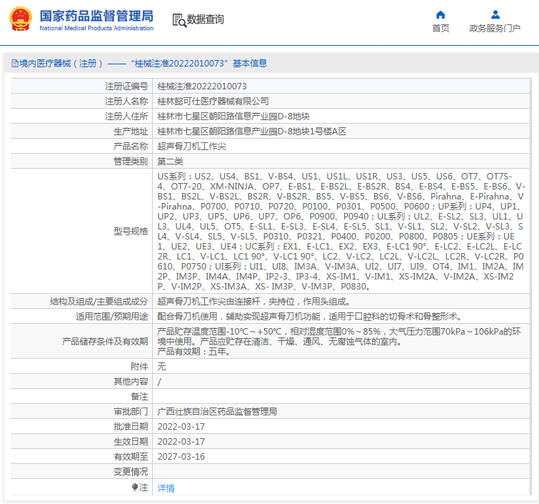Select the 批准日期 value 2022-03-17
Screen dimensions: 539x504
click(181, 427)
